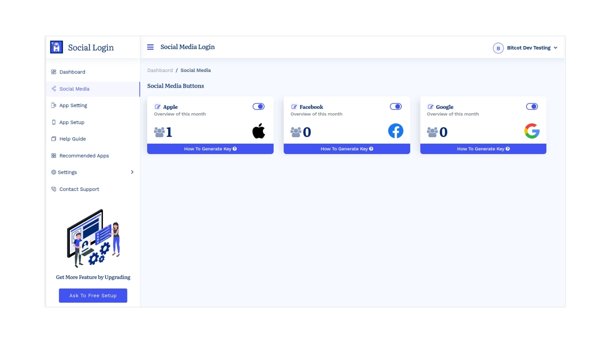Click the Help Guide icon in sidebar
The height and width of the screenshot is (343, 610).
point(54,139)
